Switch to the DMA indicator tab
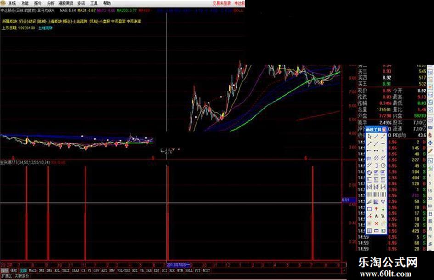 click(50, 270)
